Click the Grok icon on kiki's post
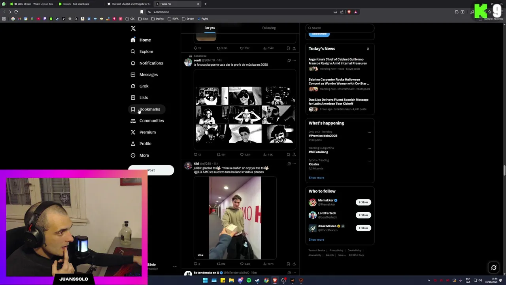506x285 pixels. coord(289,164)
